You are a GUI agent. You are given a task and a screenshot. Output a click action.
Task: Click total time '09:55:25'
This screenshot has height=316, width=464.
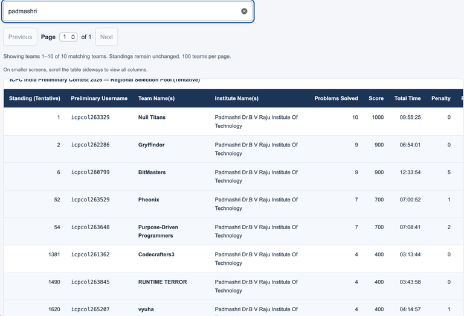tap(410, 117)
